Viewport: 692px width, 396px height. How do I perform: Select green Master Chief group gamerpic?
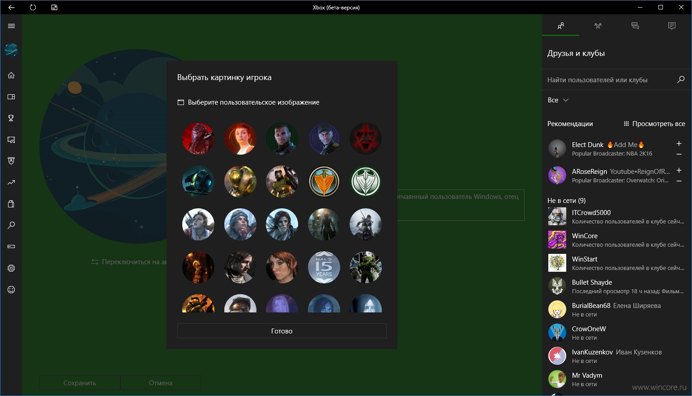coord(366,267)
